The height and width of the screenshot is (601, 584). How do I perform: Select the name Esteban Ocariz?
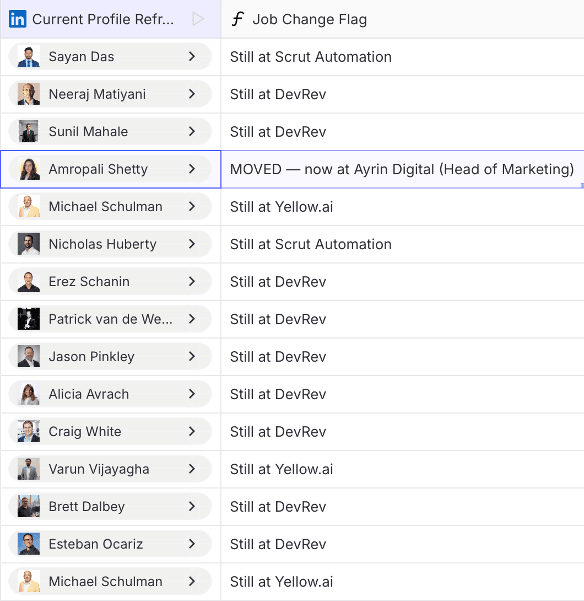coord(96,544)
